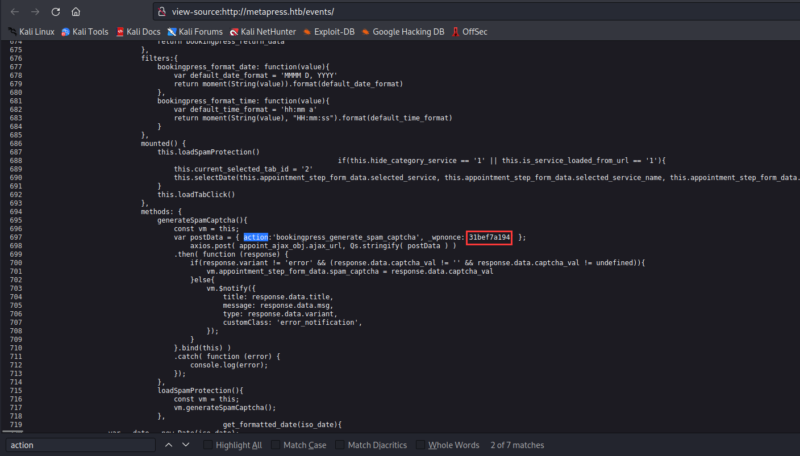
Task: Click the '2 of 7 matches' status text
Action: click(x=517, y=445)
